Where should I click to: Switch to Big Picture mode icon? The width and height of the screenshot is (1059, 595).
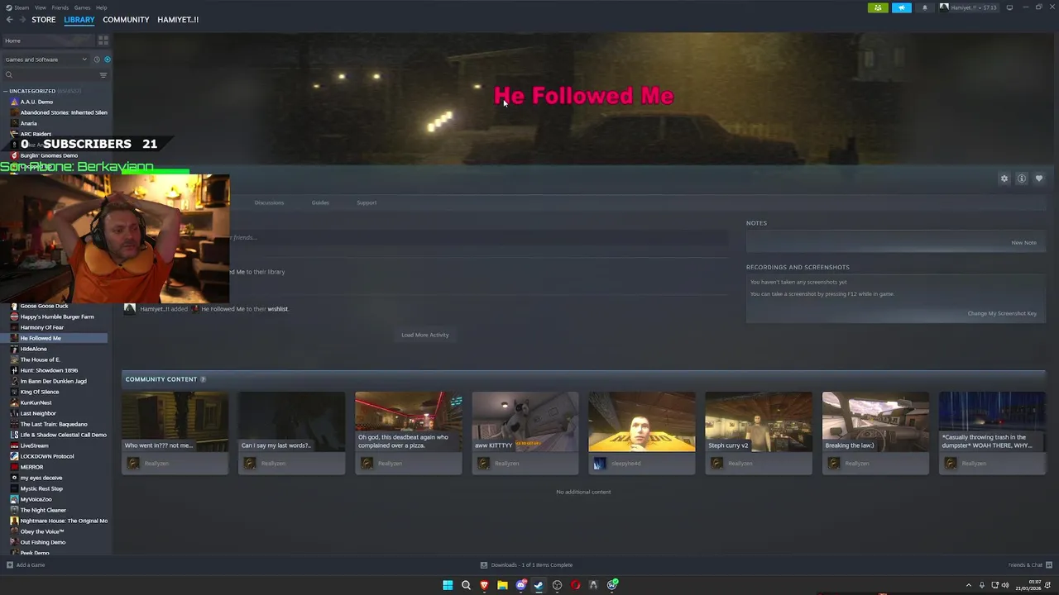[1009, 7]
